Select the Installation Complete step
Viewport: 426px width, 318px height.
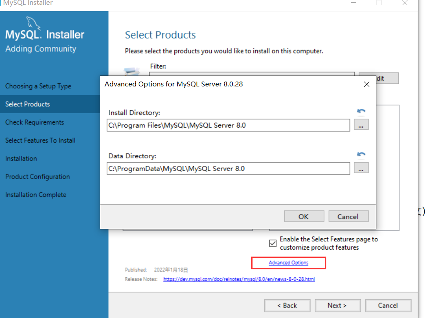pyautogui.click(x=36, y=195)
